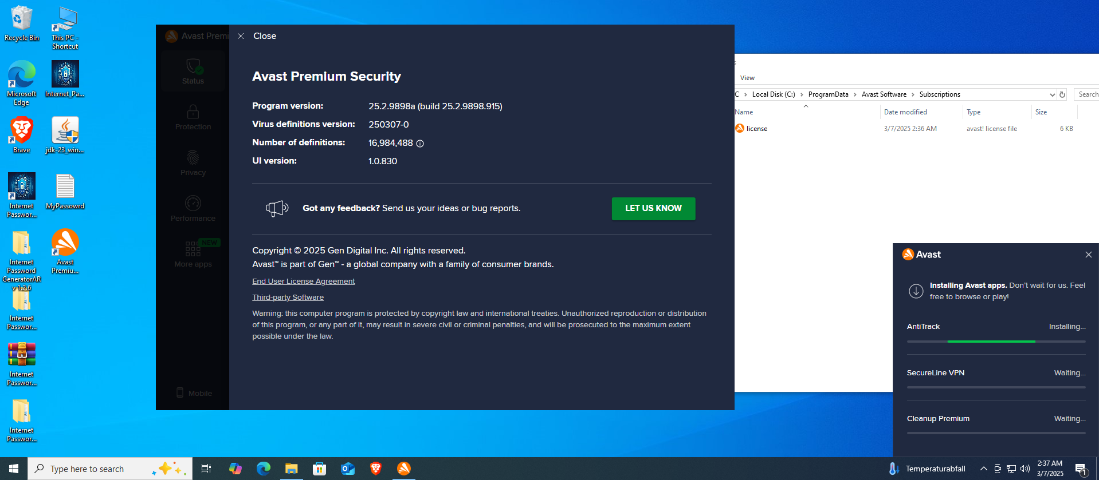Expand the address bar history dropdown
This screenshot has width=1099, height=480.
click(x=1052, y=95)
